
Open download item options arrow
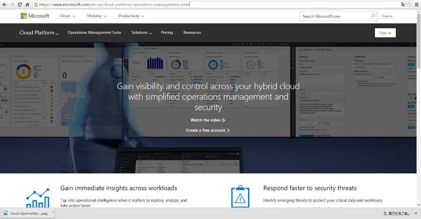point(53,212)
